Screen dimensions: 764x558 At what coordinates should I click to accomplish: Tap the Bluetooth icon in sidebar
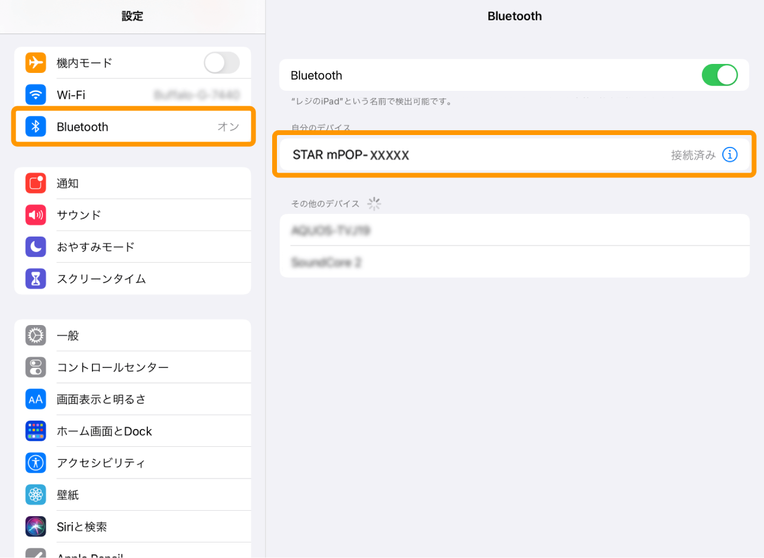36,127
